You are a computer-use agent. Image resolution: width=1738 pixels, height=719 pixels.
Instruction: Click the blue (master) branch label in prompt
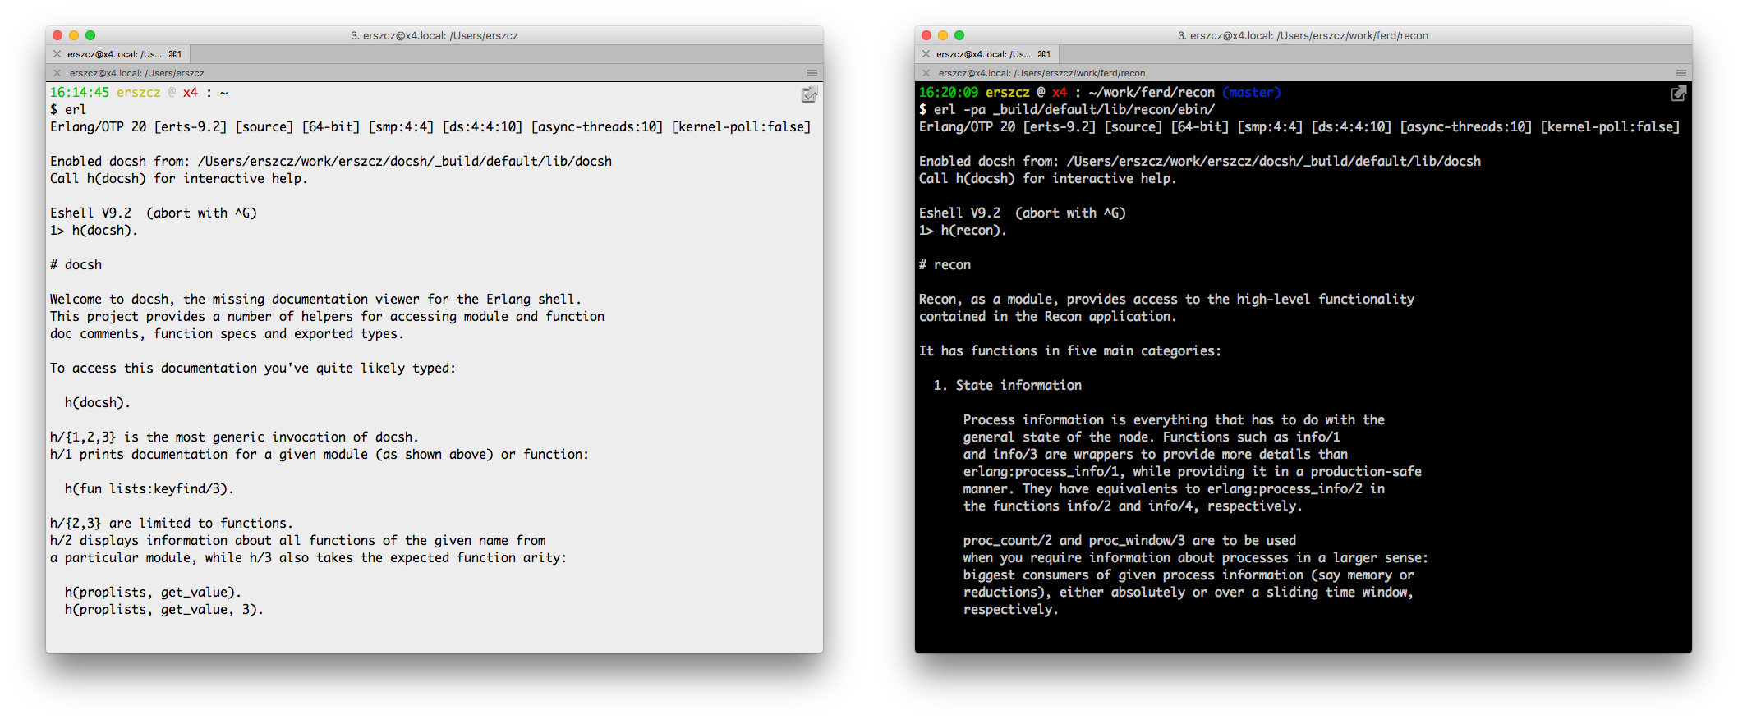coord(1251,93)
